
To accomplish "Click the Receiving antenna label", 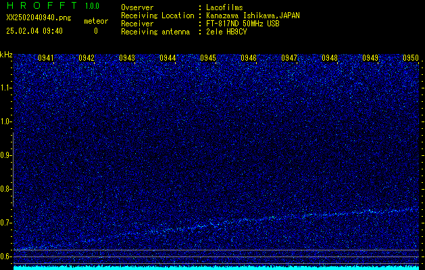I will (155, 32).
